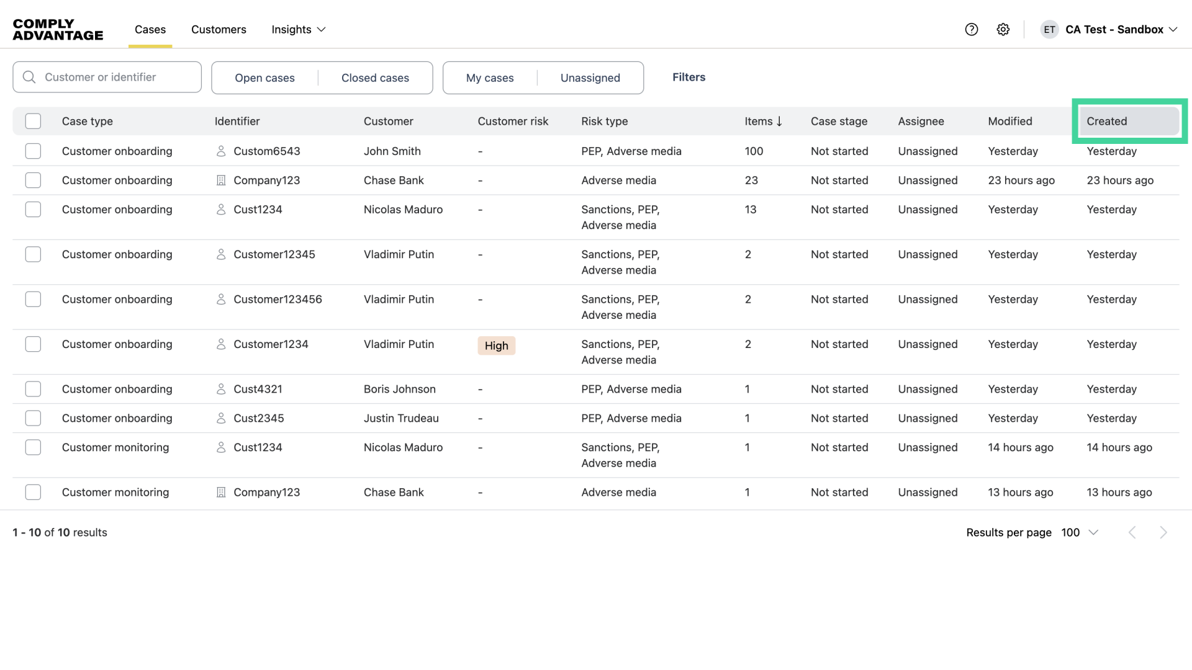
Task: Go to next results page arrow
Action: [x=1163, y=532]
